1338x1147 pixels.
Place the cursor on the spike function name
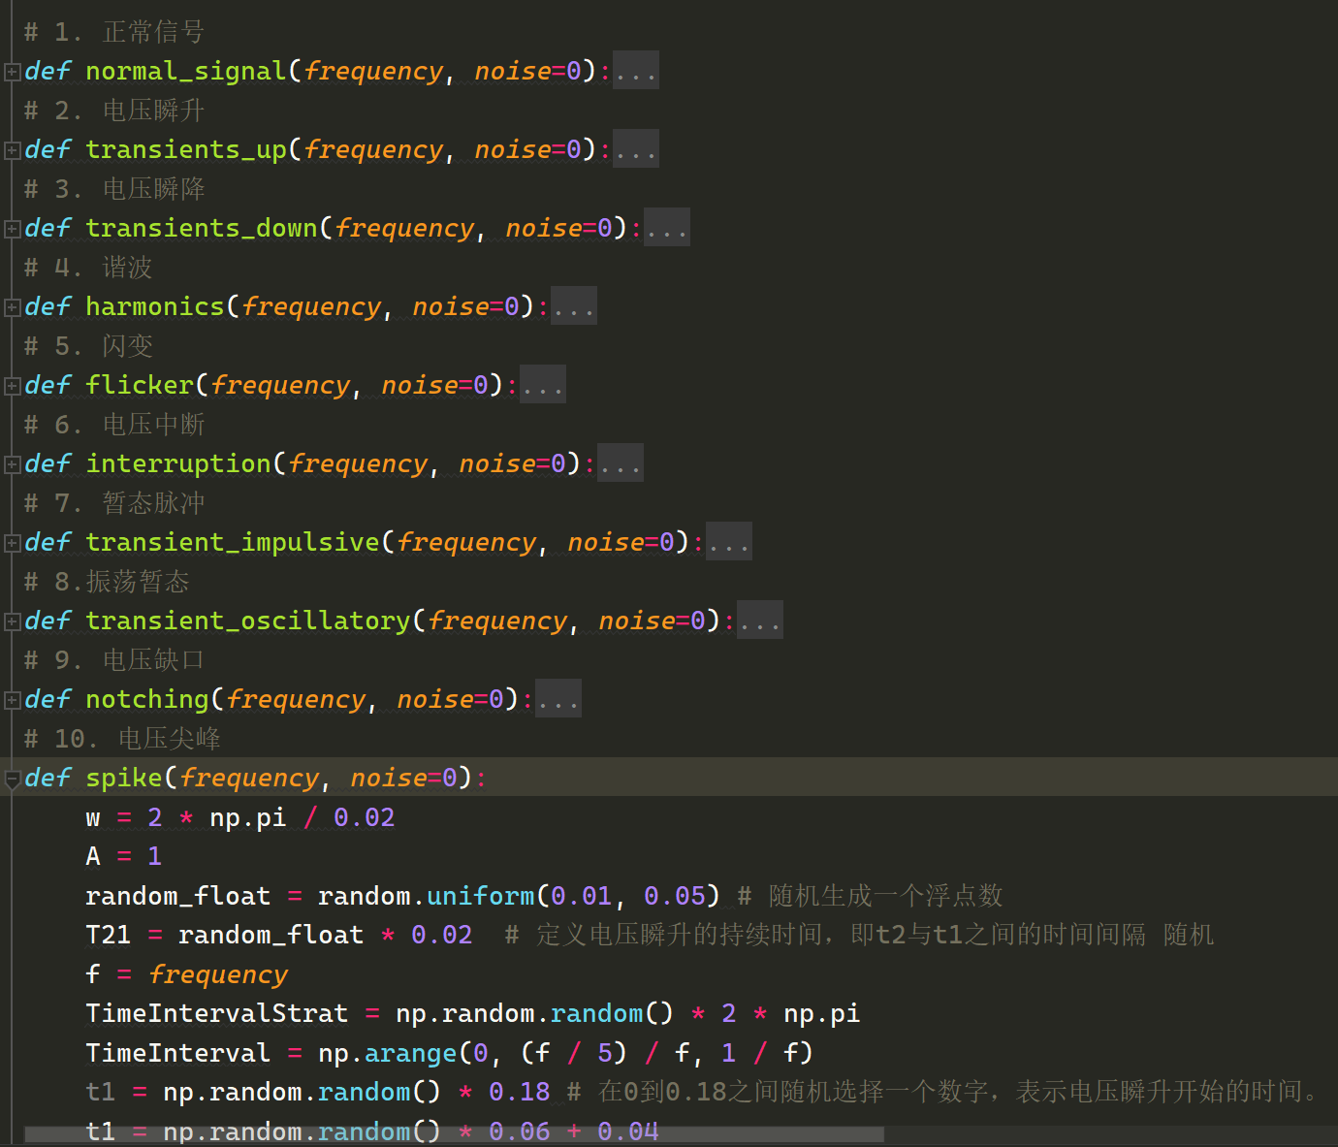(x=123, y=779)
